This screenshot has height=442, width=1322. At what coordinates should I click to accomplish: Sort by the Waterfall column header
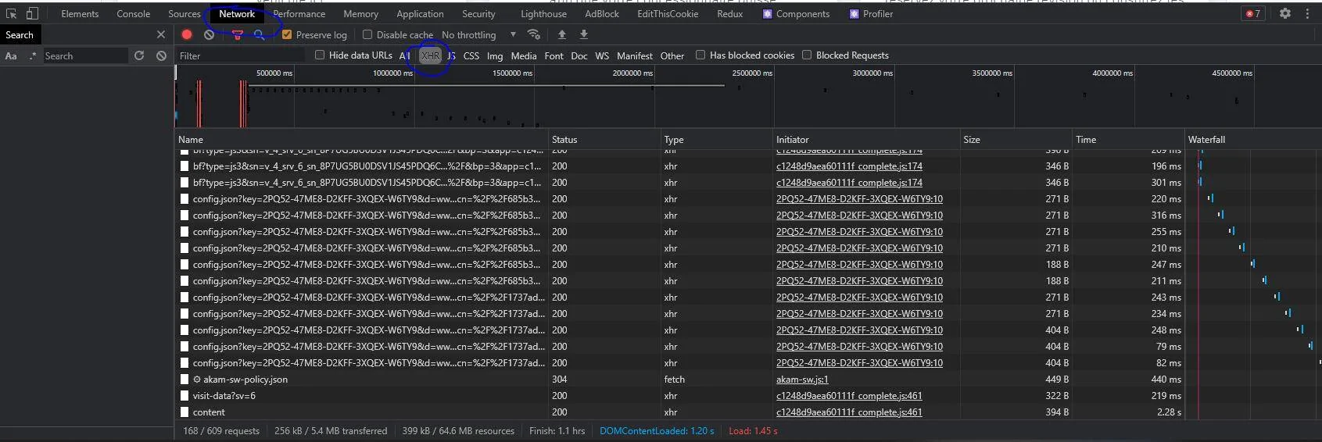[x=1252, y=139]
